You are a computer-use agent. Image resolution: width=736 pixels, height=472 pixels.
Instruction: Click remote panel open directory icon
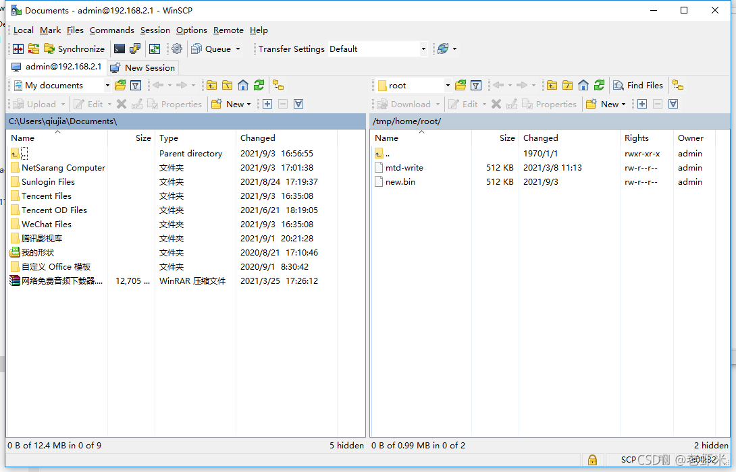[x=461, y=86]
